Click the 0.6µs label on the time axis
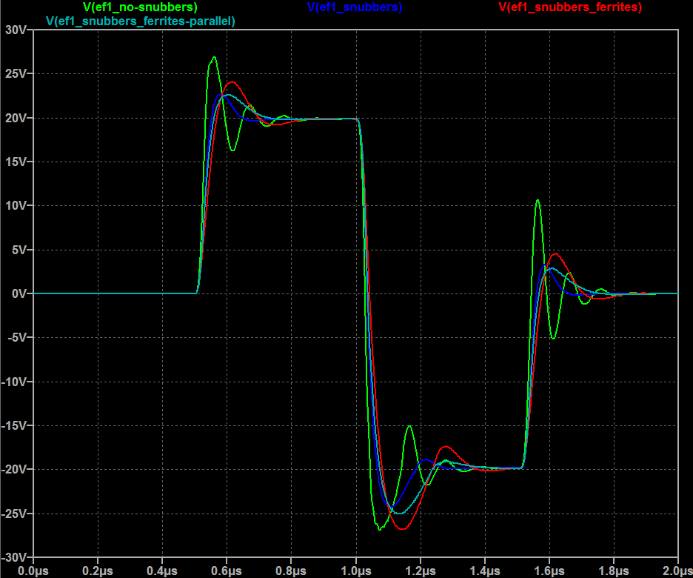 [227, 571]
